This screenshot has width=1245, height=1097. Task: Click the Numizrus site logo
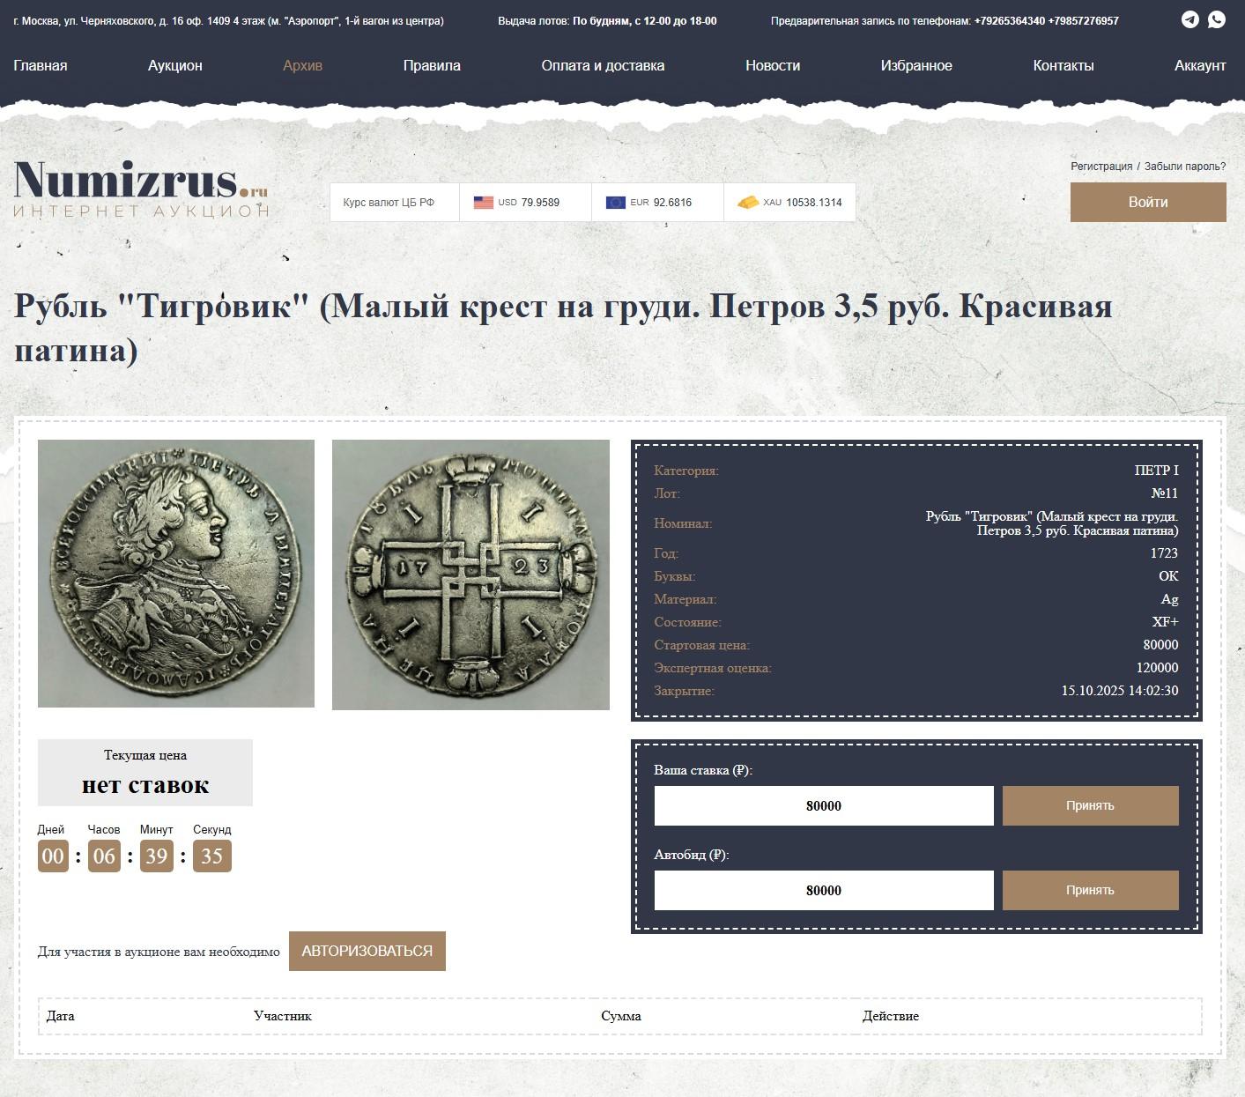click(141, 189)
